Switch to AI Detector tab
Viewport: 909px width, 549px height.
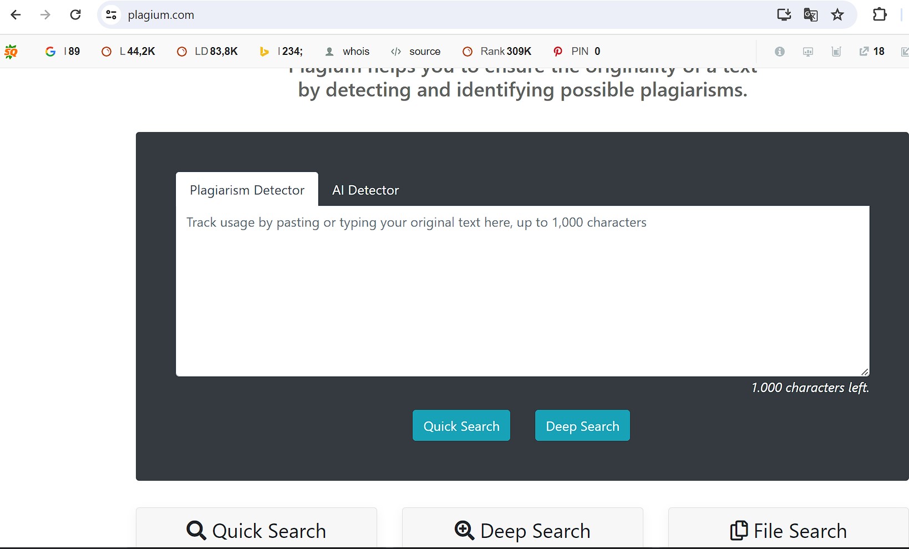pyautogui.click(x=365, y=190)
